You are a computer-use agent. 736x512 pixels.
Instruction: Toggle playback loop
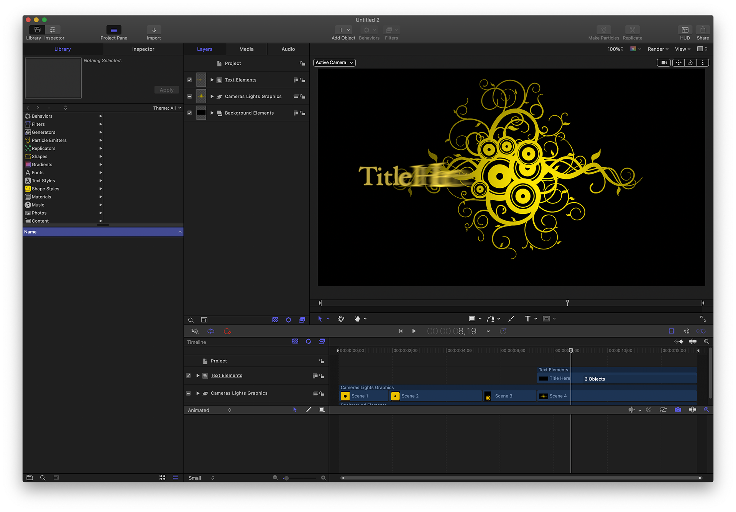(211, 331)
